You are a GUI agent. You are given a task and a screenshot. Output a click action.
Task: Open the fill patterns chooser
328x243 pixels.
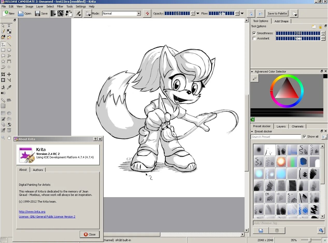click(61, 13)
